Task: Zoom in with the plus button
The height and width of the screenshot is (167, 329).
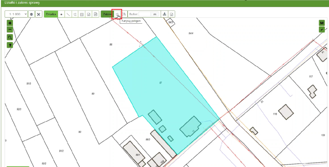Action: (x=10, y=23)
